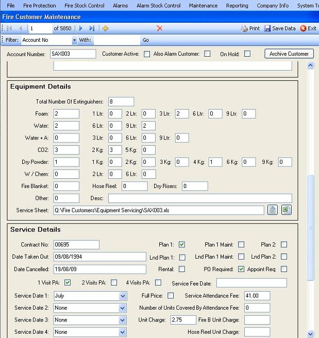Open the Reporting menu
319x338 pixels.
click(237, 6)
